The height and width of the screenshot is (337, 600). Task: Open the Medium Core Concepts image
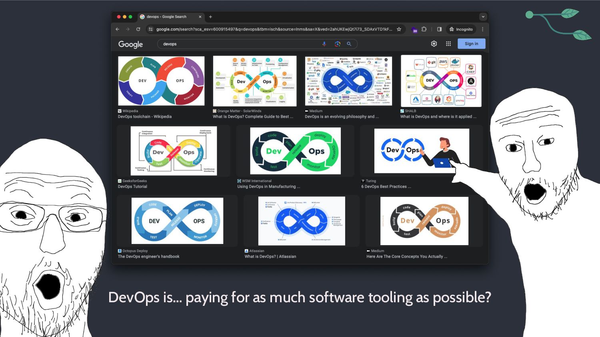click(424, 221)
